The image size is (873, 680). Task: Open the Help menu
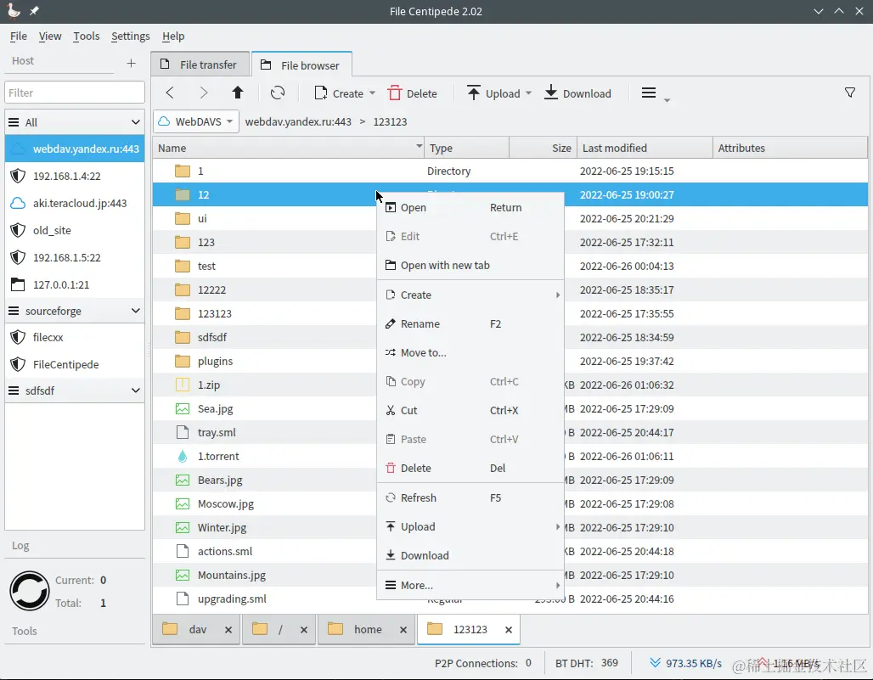pos(173,37)
